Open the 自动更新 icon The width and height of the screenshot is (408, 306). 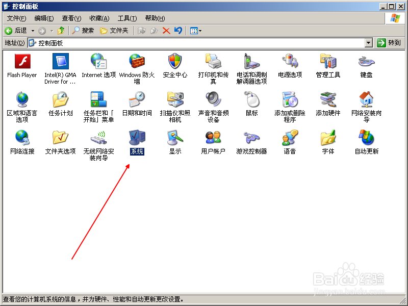(366, 138)
